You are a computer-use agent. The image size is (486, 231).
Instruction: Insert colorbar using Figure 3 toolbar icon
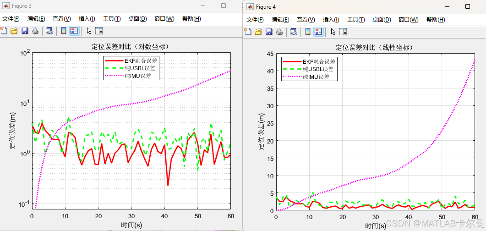pyautogui.click(x=64, y=31)
